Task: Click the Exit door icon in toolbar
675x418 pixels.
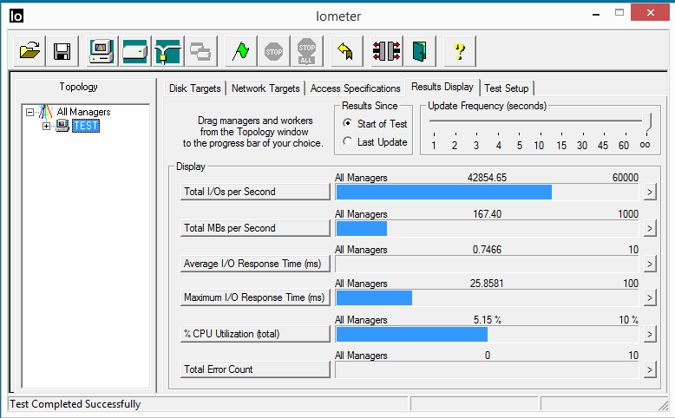Action: pyautogui.click(x=419, y=51)
